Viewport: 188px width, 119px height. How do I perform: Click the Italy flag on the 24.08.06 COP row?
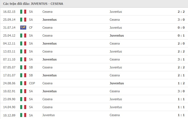tap(23, 83)
